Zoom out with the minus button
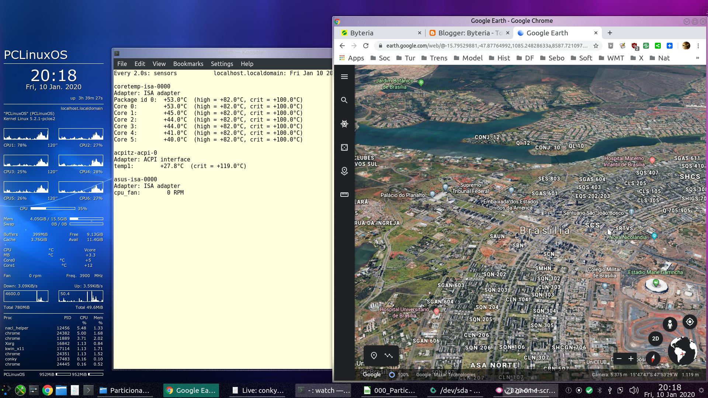This screenshot has width=708, height=398. (x=619, y=359)
